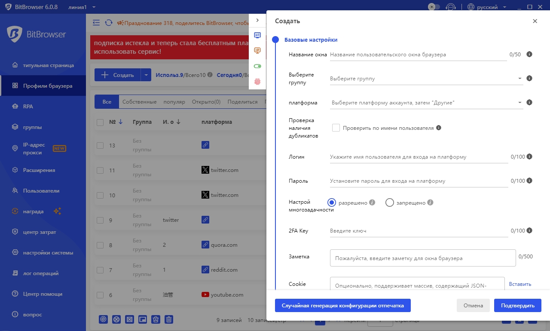
Task: Expand the Создать button dropdown arrow
Action: pos(146,75)
